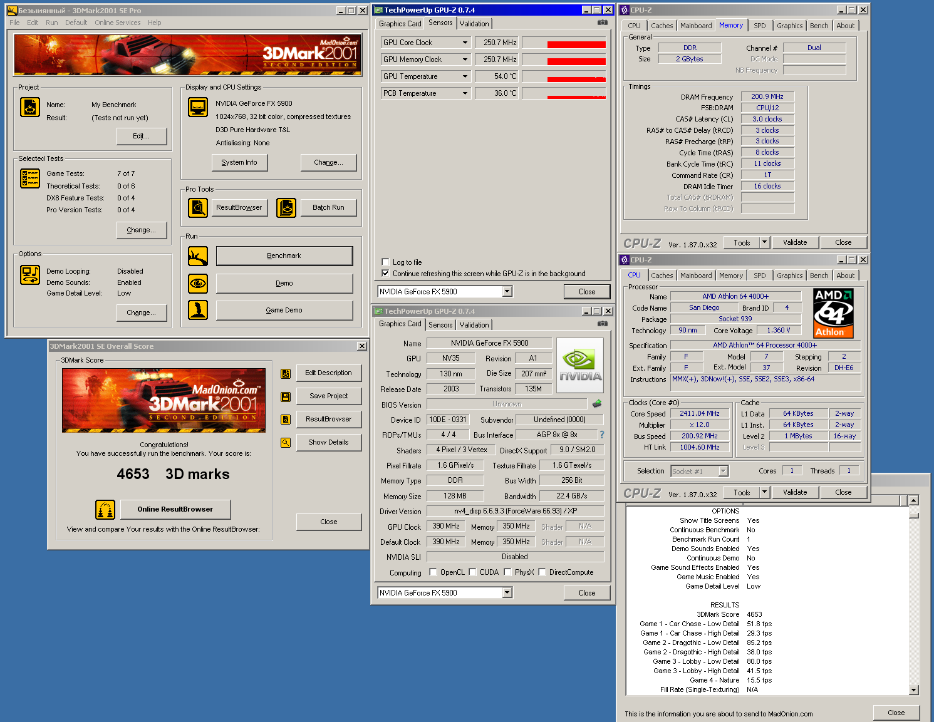Image resolution: width=934 pixels, height=722 pixels.
Task: Open the GPU selector in GPU-Z Sensors window
Action: point(507,292)
